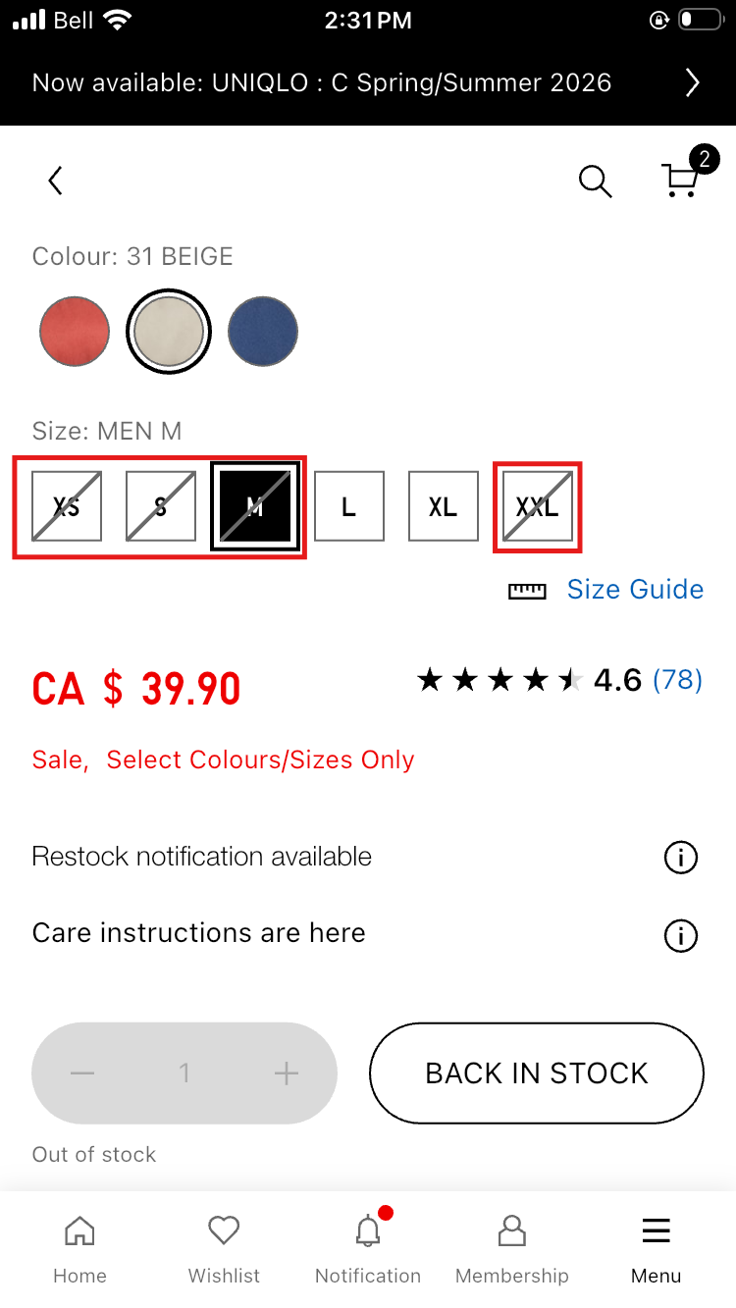The height and width of the screenshot is (1308, 736).
Task: Tap the ruler icon for sizing
Action: (527, 591)
